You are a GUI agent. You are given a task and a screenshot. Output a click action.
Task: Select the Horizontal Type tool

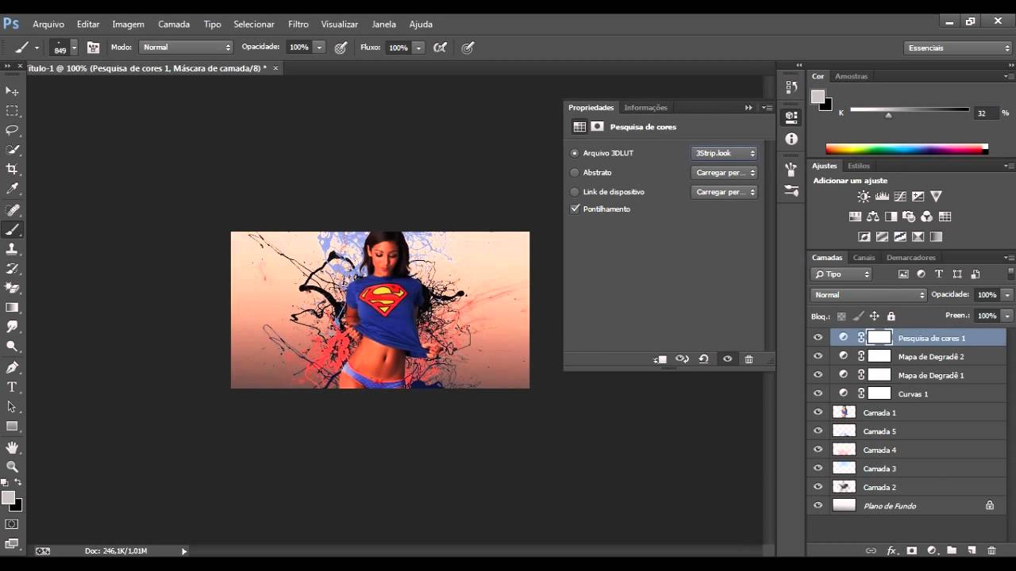(x=12, y=387)
